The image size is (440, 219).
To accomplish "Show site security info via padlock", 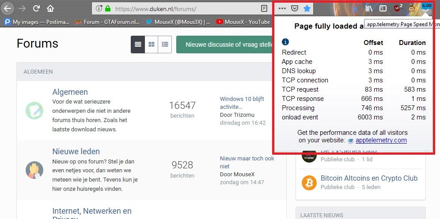I will point(108,8).
